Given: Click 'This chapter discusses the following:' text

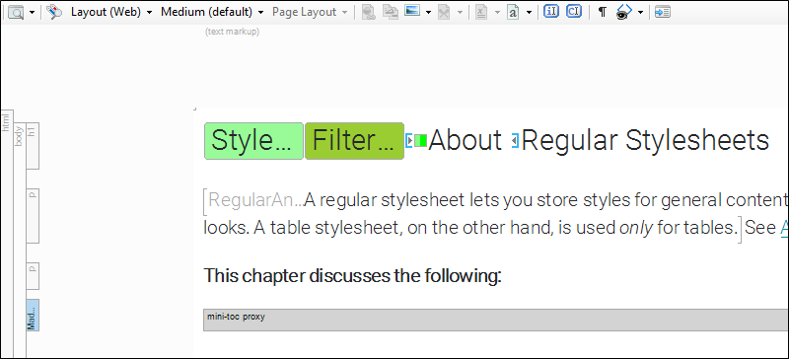Looking at the screenshot, I should click(353, 276).
